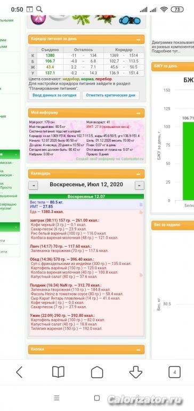The width and height of the screenshot is (194, 411).
Task: Tap the browser back arrow
Action: (19, 372)
